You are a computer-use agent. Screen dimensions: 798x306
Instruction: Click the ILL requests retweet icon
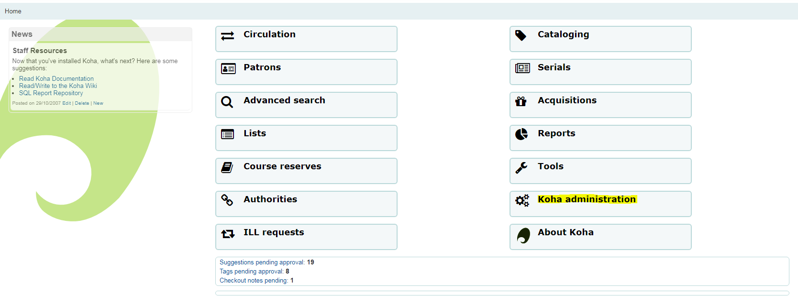coord(228,234)
